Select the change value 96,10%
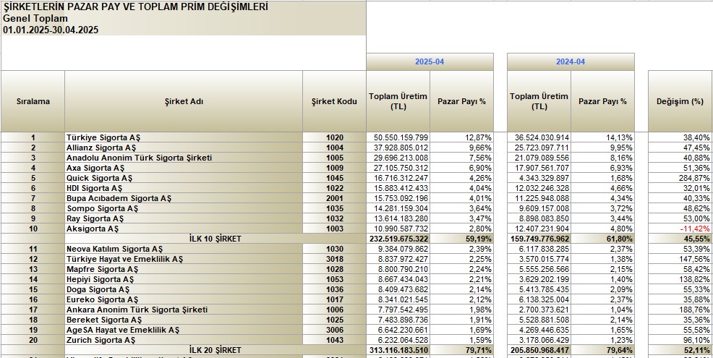The image size is (713, 358). tap(680, 340)
